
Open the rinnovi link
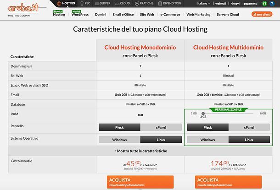235,4
